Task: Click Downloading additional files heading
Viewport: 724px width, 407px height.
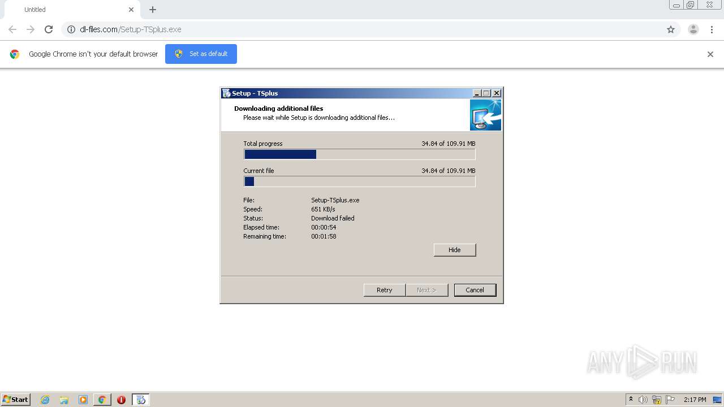Action: [279, 109]
